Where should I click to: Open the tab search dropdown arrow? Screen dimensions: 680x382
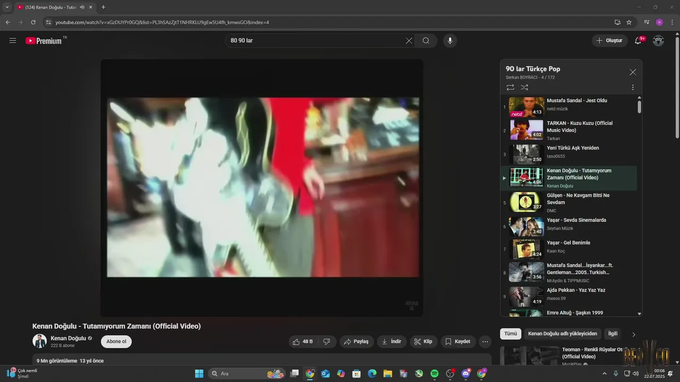click(7, 7)
